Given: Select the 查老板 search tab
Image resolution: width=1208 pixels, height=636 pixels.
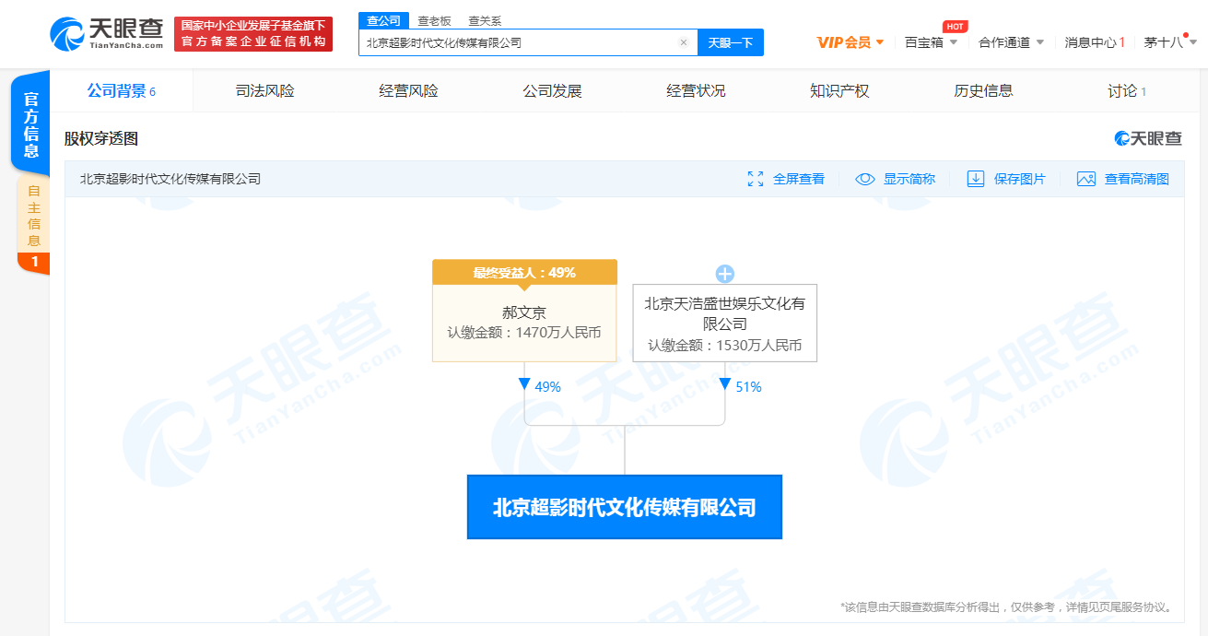Looking at the screenshot, I should pos(433,20).
